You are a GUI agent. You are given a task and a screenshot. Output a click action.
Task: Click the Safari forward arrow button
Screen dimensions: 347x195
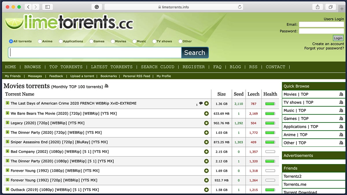tap(36, 7)
